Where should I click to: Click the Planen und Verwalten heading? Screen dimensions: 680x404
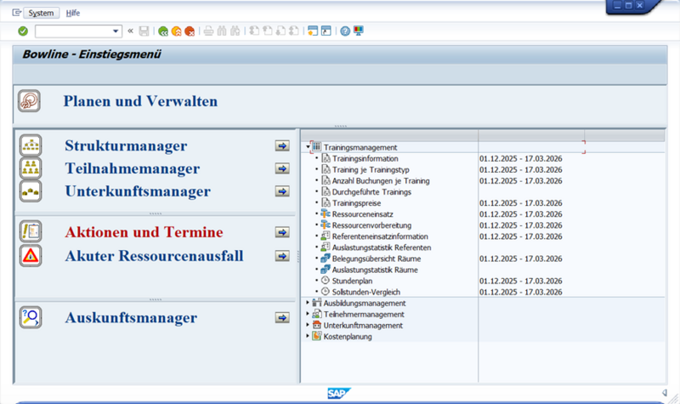pos(140,101)
